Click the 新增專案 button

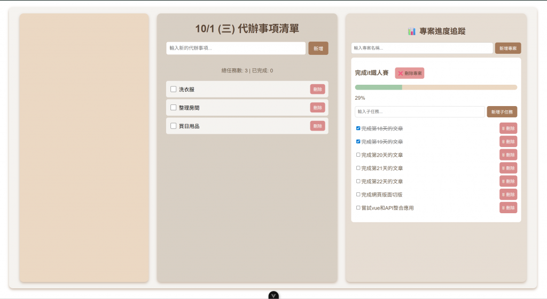tap(508, 49)
